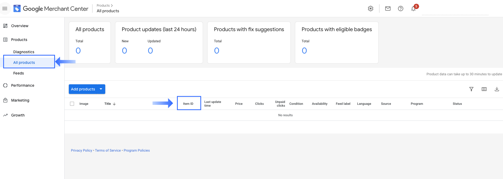The height and width of the screenshot is (179, 503).
Task: Expand the Add products dropdown arrow
Action: click(101, 89)
